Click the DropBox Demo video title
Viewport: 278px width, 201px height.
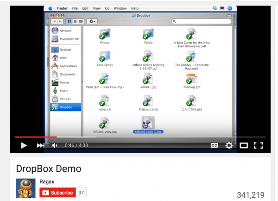click(x=49, y=169)
